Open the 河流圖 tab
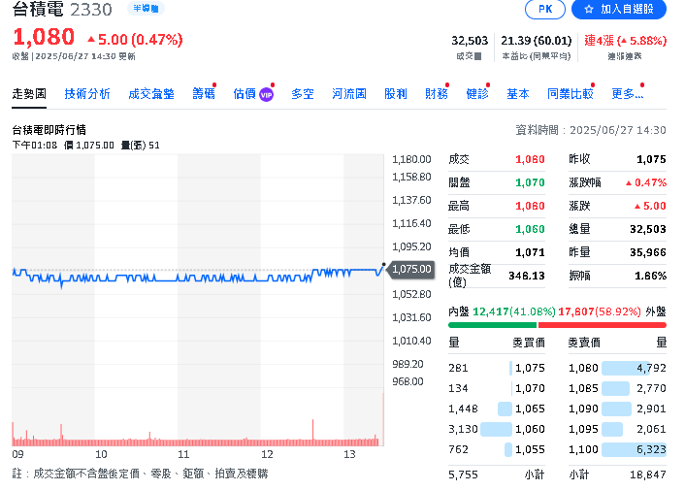685x491 pixels. coord(349,94)
